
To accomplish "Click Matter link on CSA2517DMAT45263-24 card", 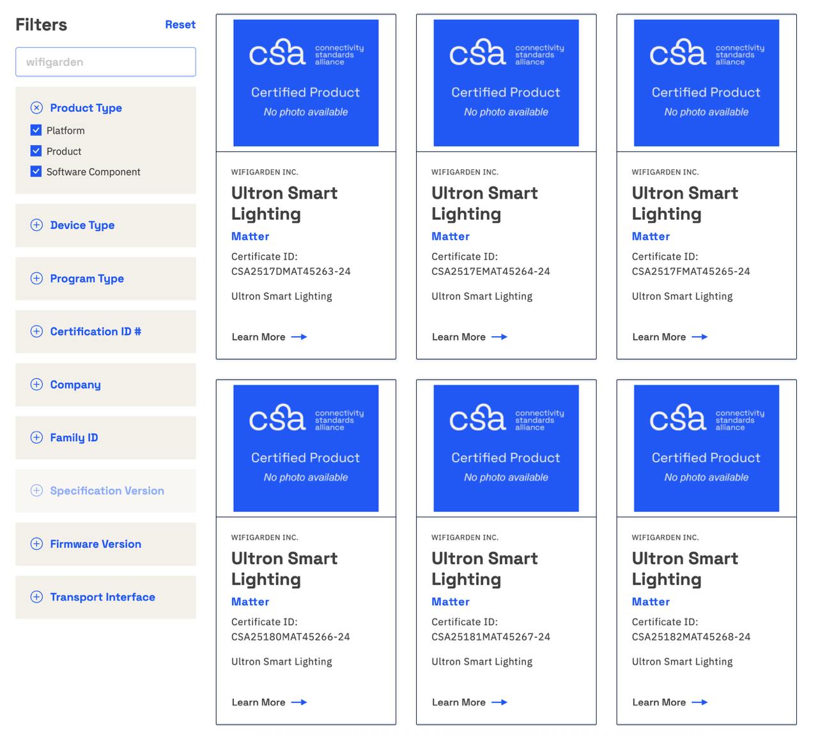I will click(x=250, y=237).
